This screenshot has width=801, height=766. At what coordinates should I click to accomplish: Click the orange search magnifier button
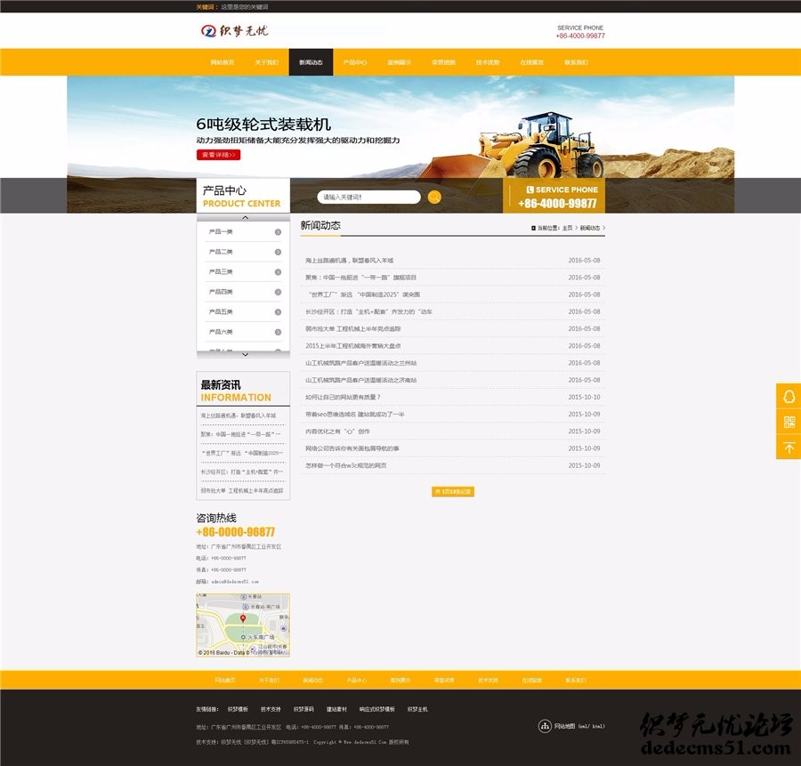click(x=434, y=197)
